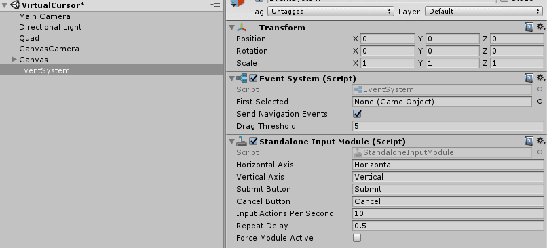Click Rotation Y field
This screenshot has width=547, height=248.
coord(452,51)
